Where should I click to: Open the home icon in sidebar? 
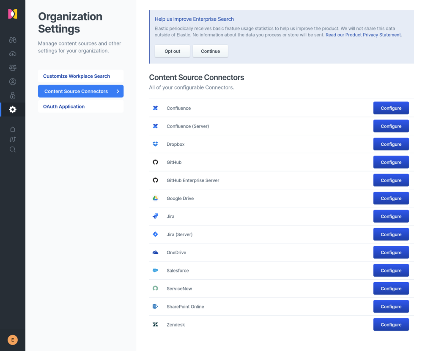(x=12, y=129)
